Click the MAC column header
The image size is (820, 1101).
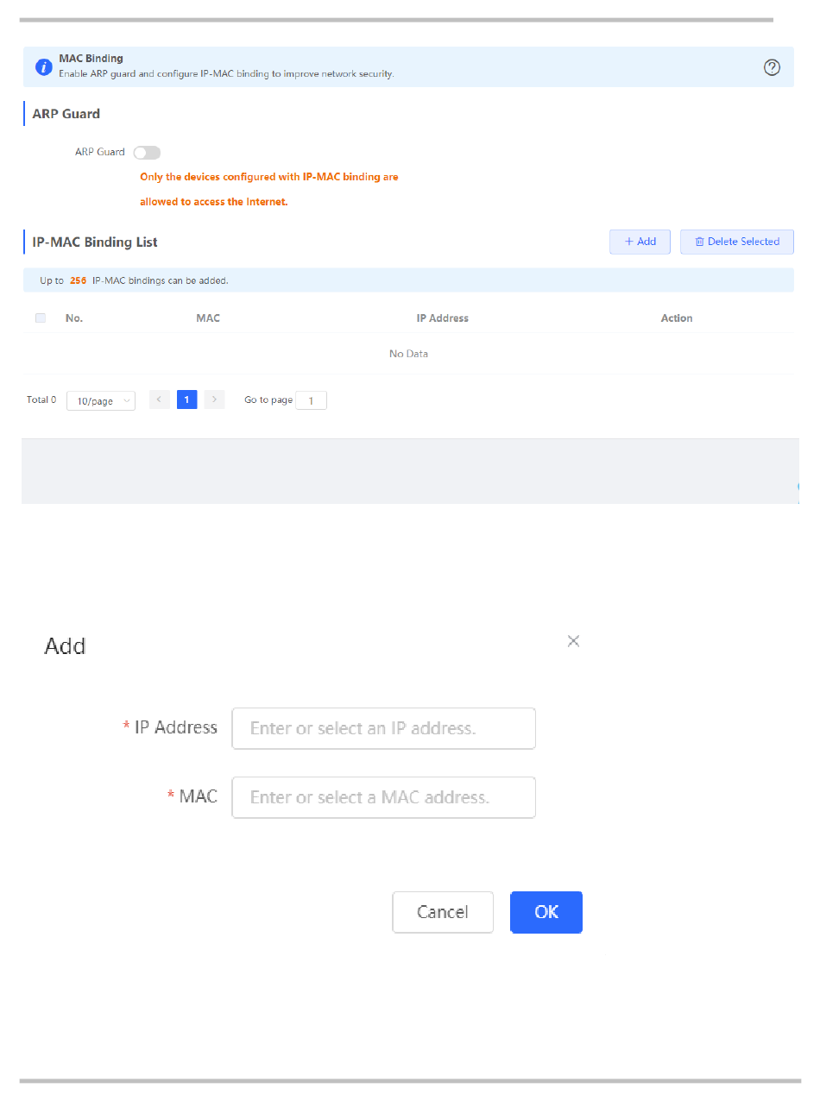click(208, 318)
